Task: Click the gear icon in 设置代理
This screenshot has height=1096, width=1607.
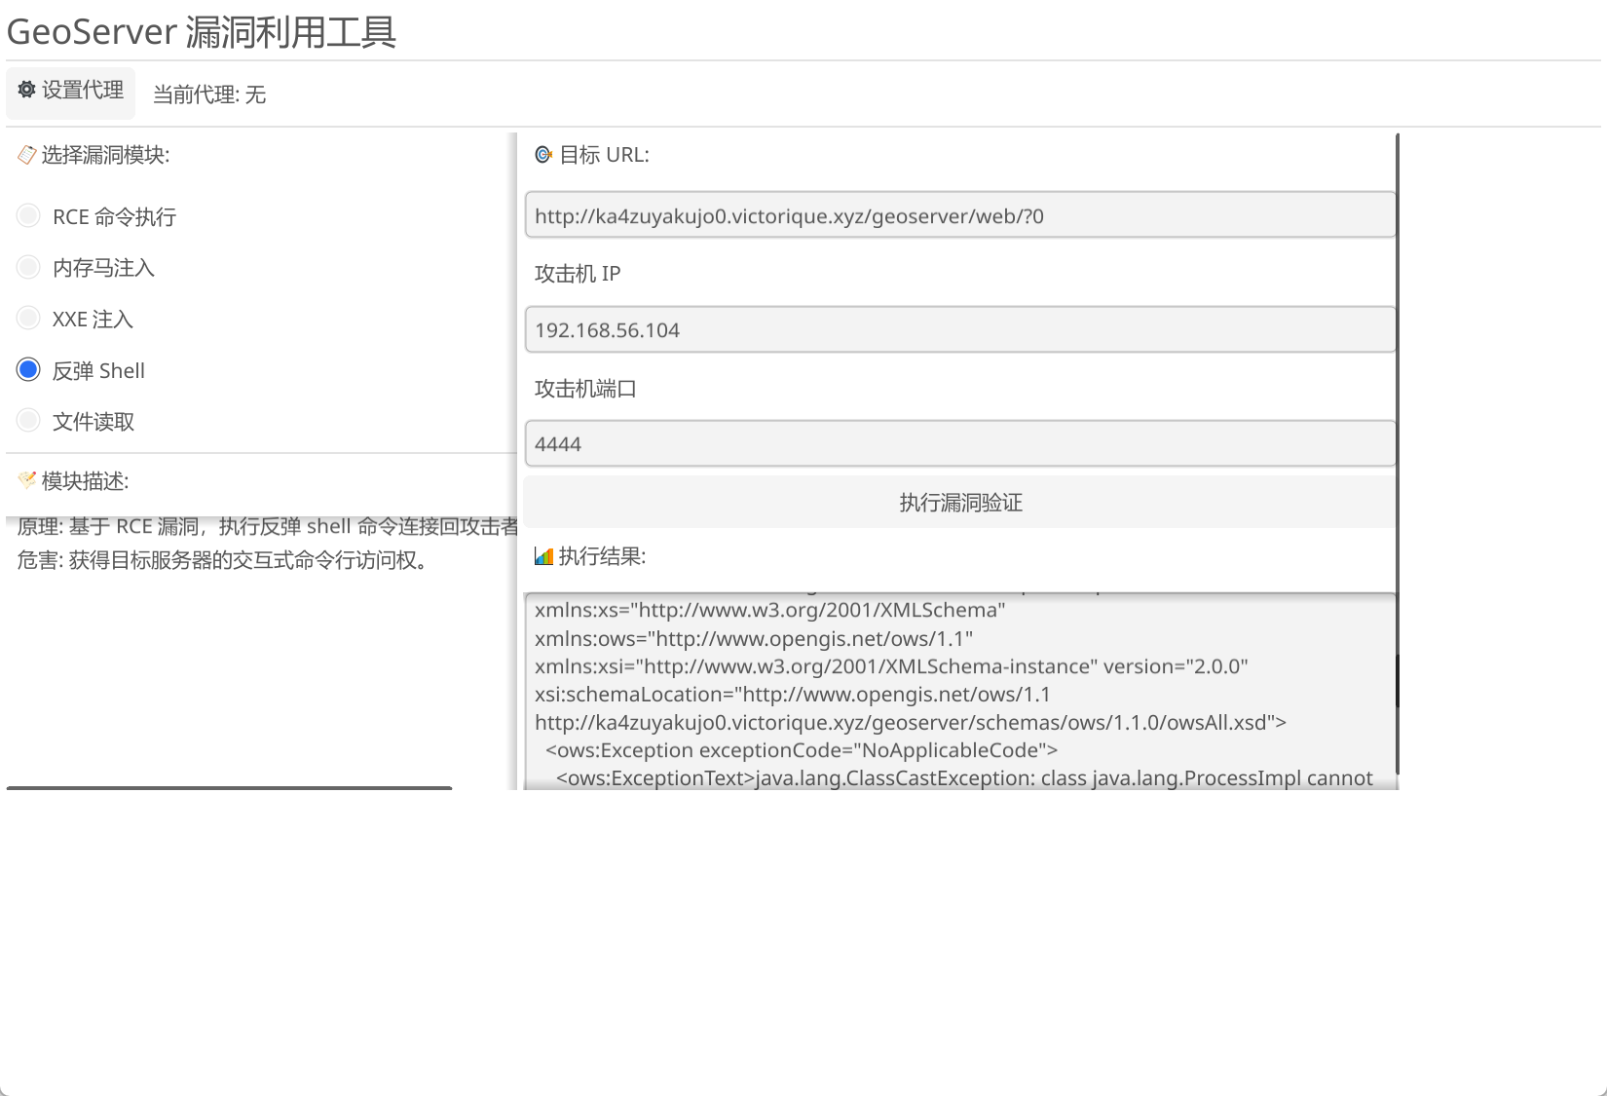Action: [27, 90]
